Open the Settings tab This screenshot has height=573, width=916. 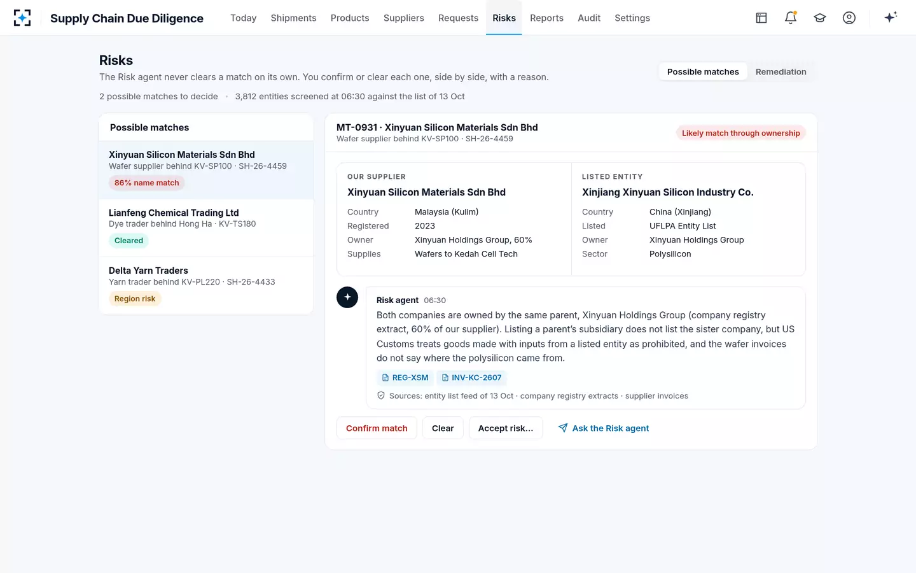tap(632, 18)
